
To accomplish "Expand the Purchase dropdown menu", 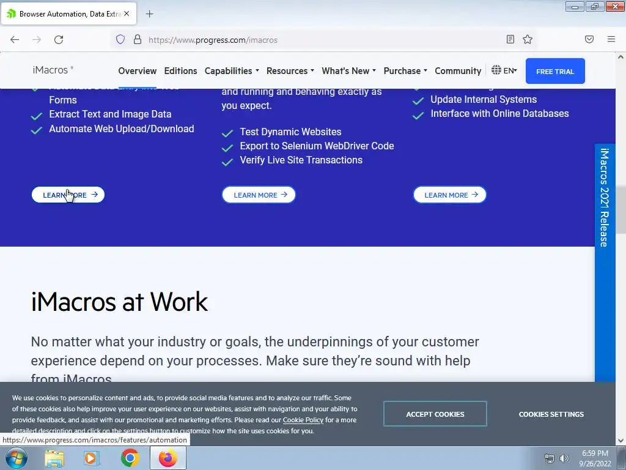I will [405, 71].
